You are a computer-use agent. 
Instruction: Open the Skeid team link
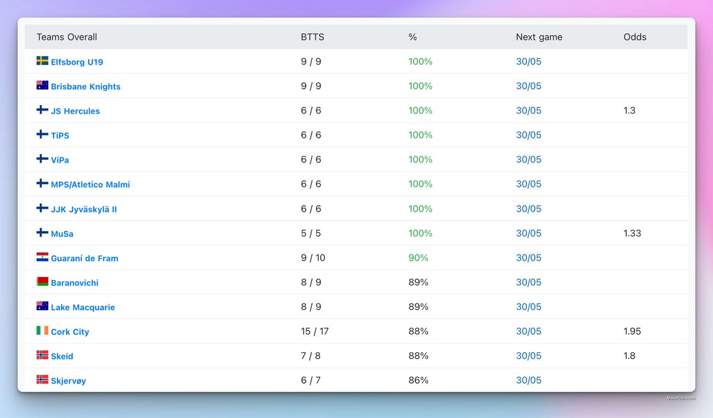pos(62,356)
